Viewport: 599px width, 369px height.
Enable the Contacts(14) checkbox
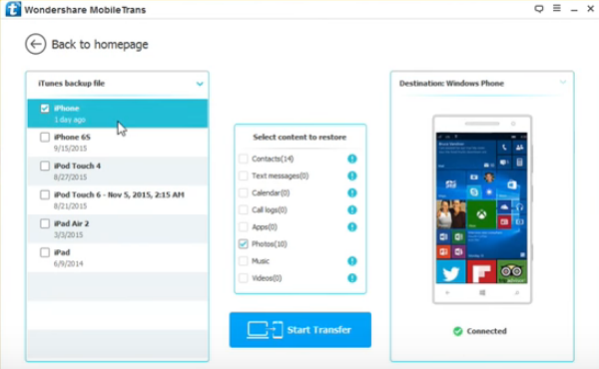243,159
